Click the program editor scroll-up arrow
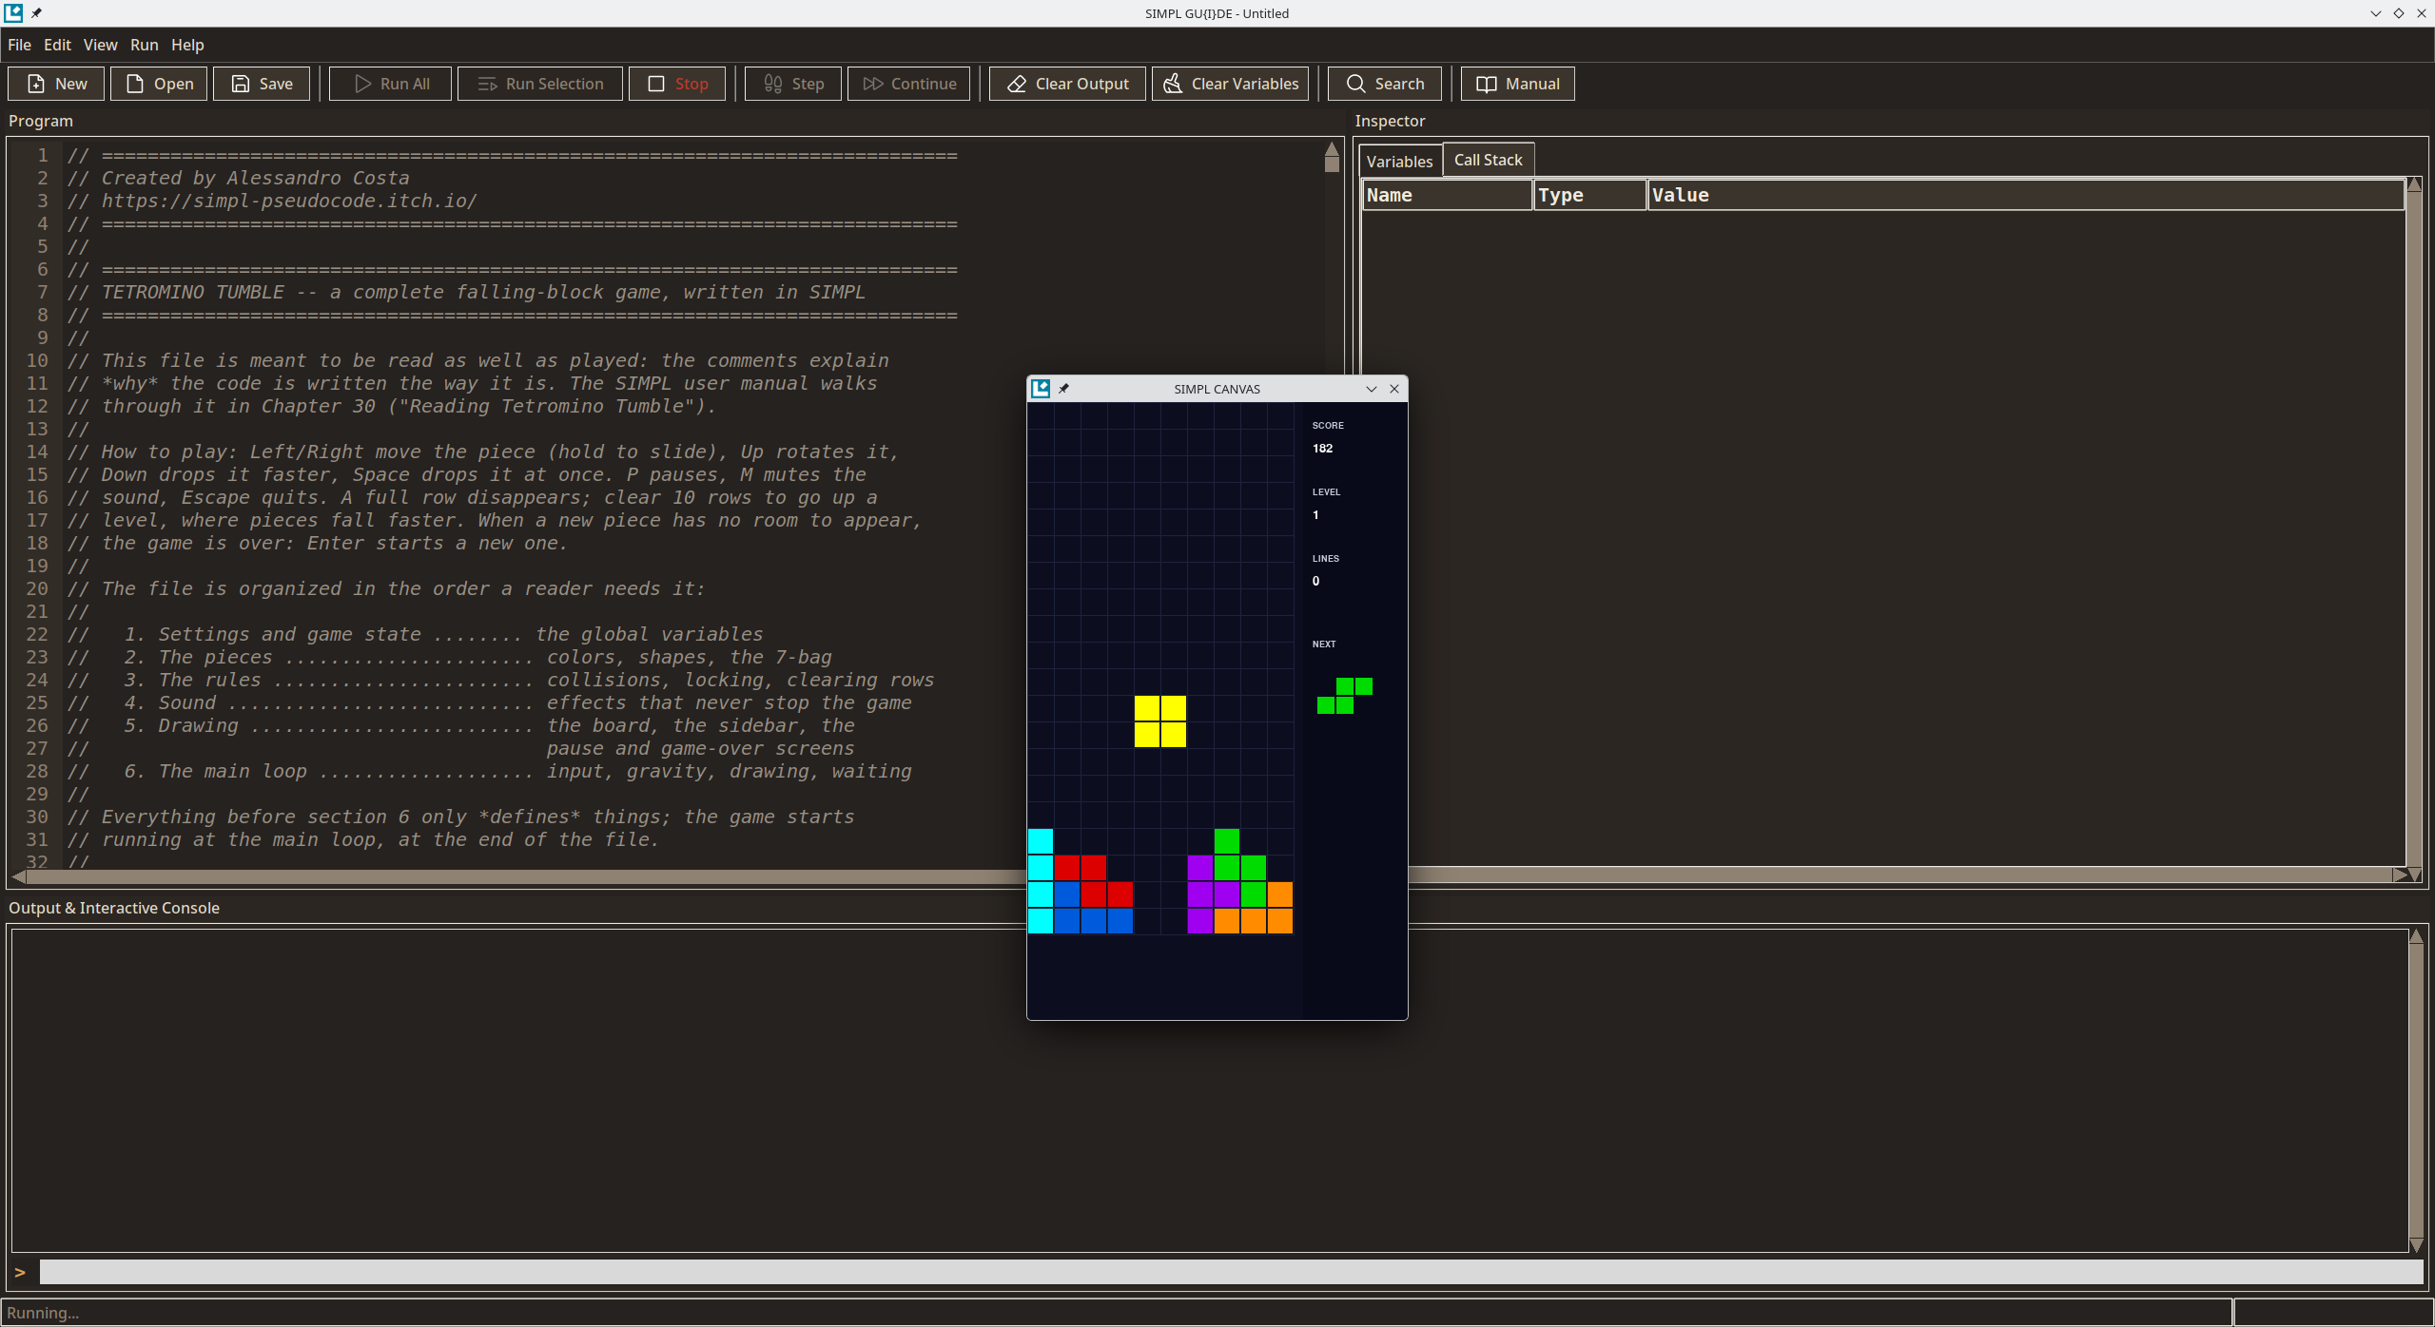This screenshot has width=2435, height=1327. point(1332,149)
